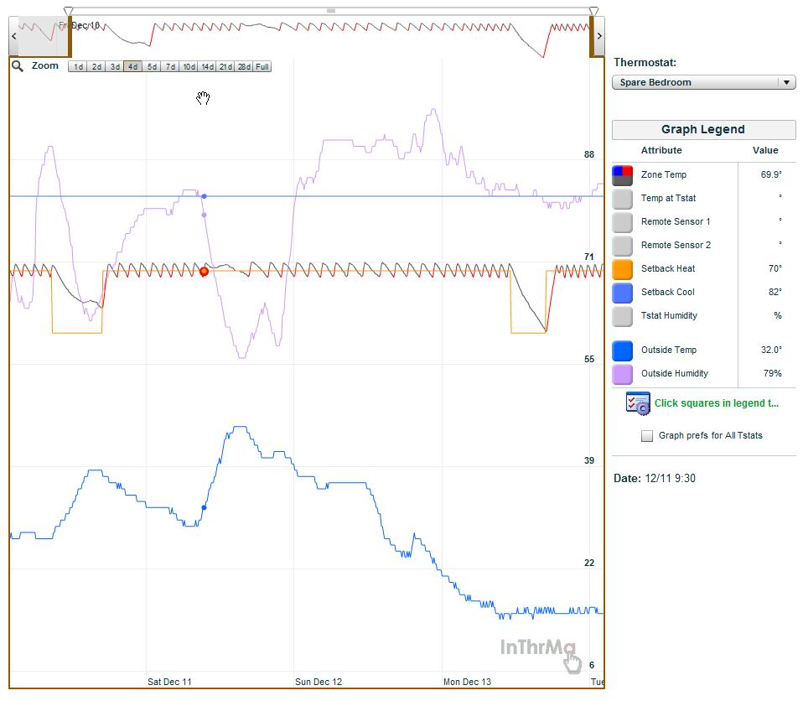Viewport: 803px width, 701px height.
Task: Select the 14d zoom range
Action: (x=207, y=67)
